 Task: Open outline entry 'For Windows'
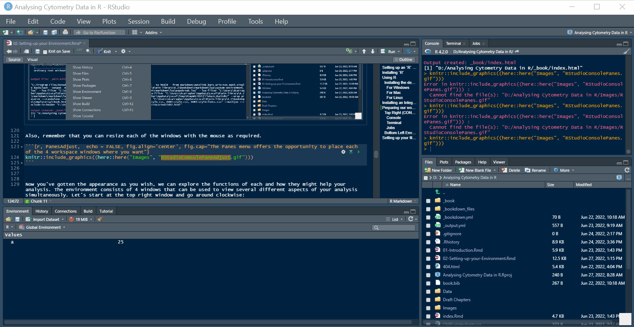pyautogui.click(x=398, y=87)
